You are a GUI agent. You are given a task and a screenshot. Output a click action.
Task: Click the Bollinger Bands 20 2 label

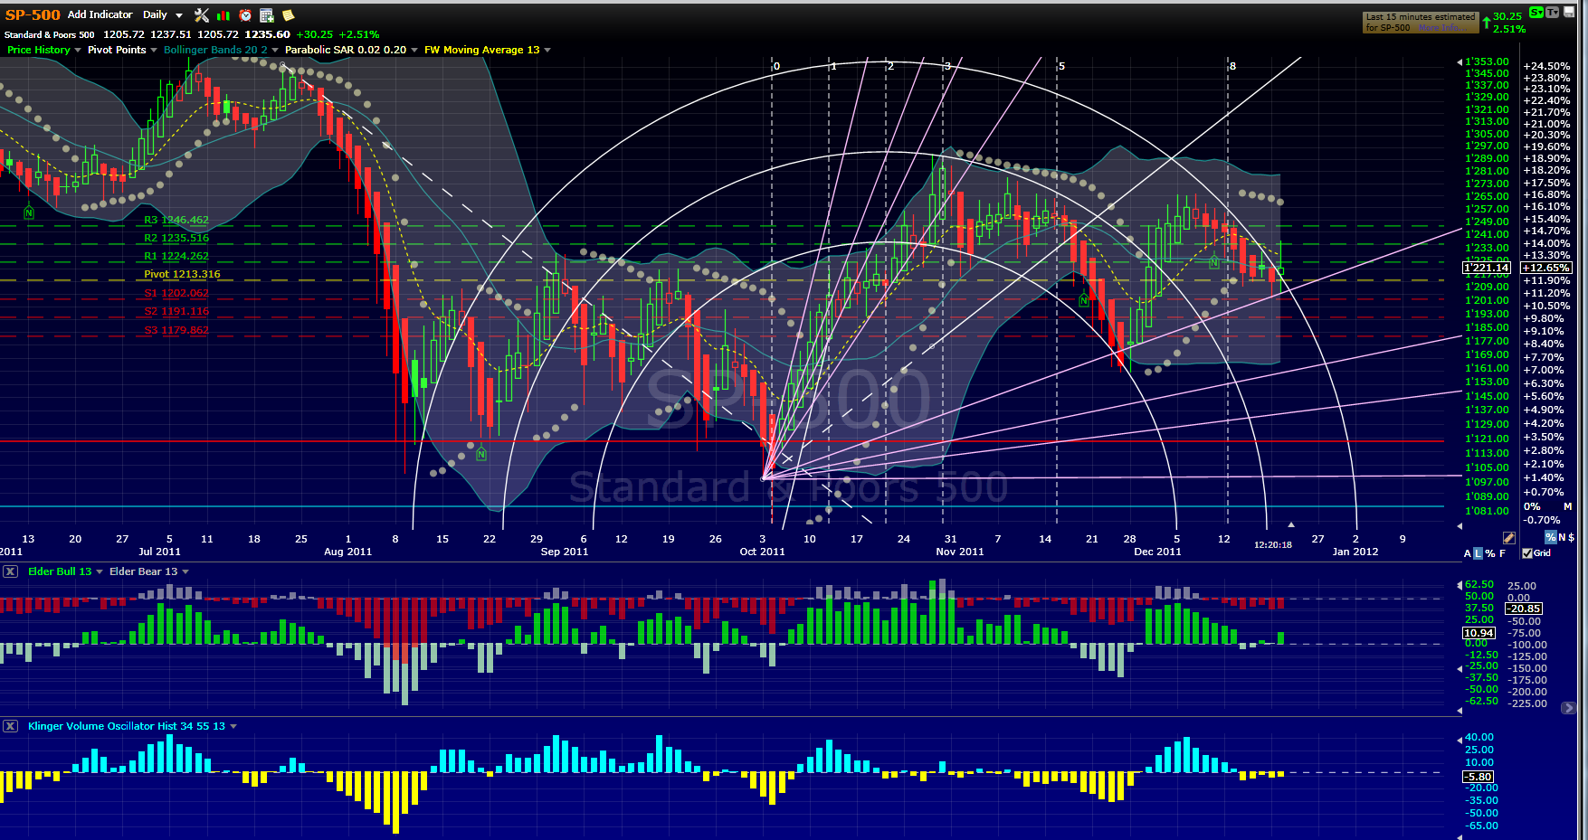click(x=215, y=50)
